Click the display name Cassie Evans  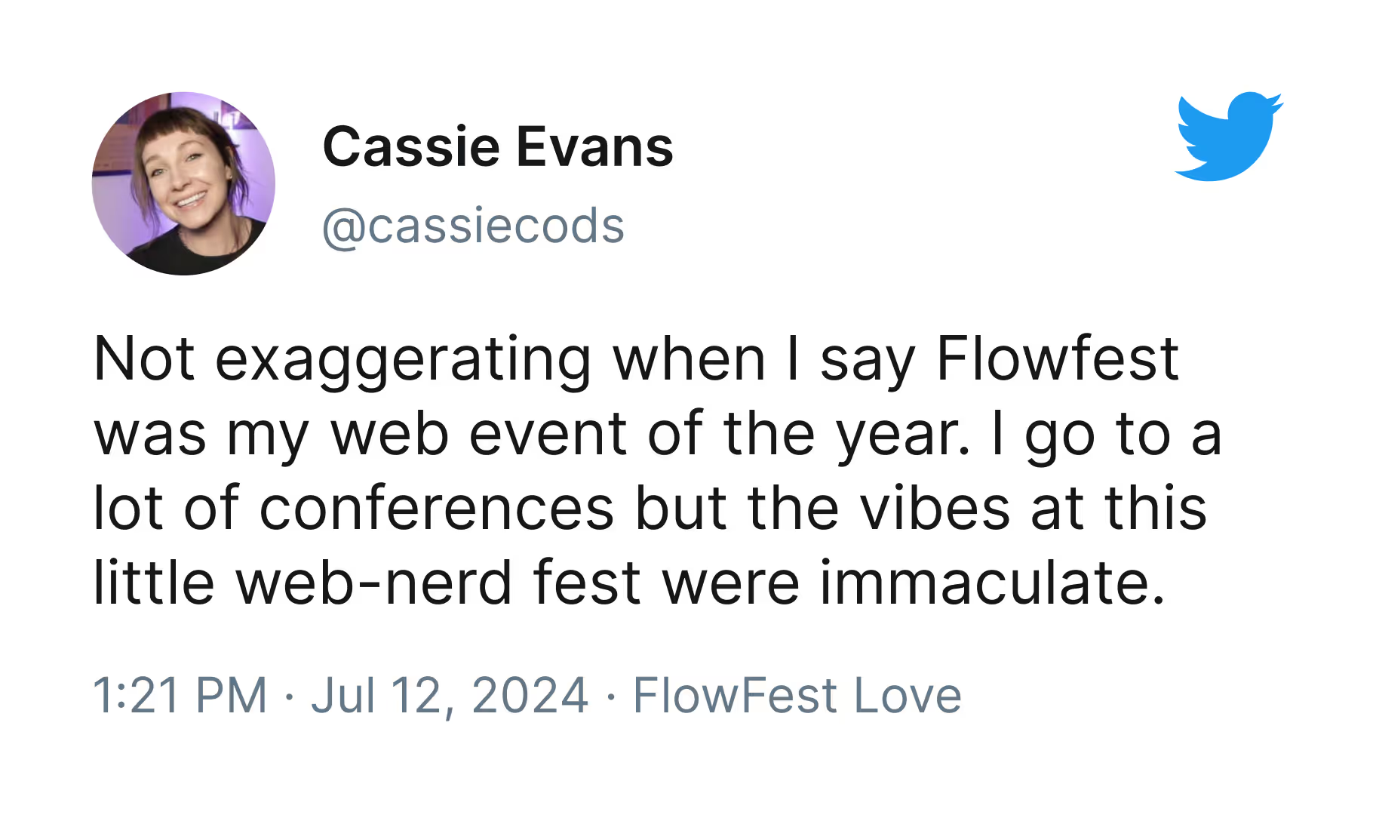point(498,147)
